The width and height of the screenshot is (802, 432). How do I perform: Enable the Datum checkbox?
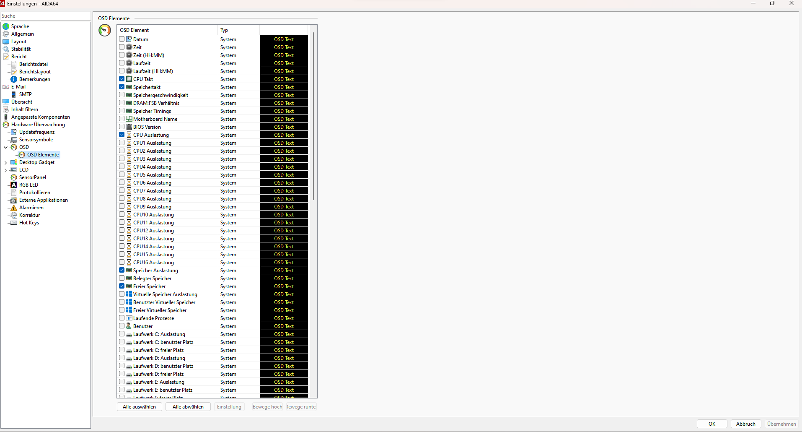[122, 39]
